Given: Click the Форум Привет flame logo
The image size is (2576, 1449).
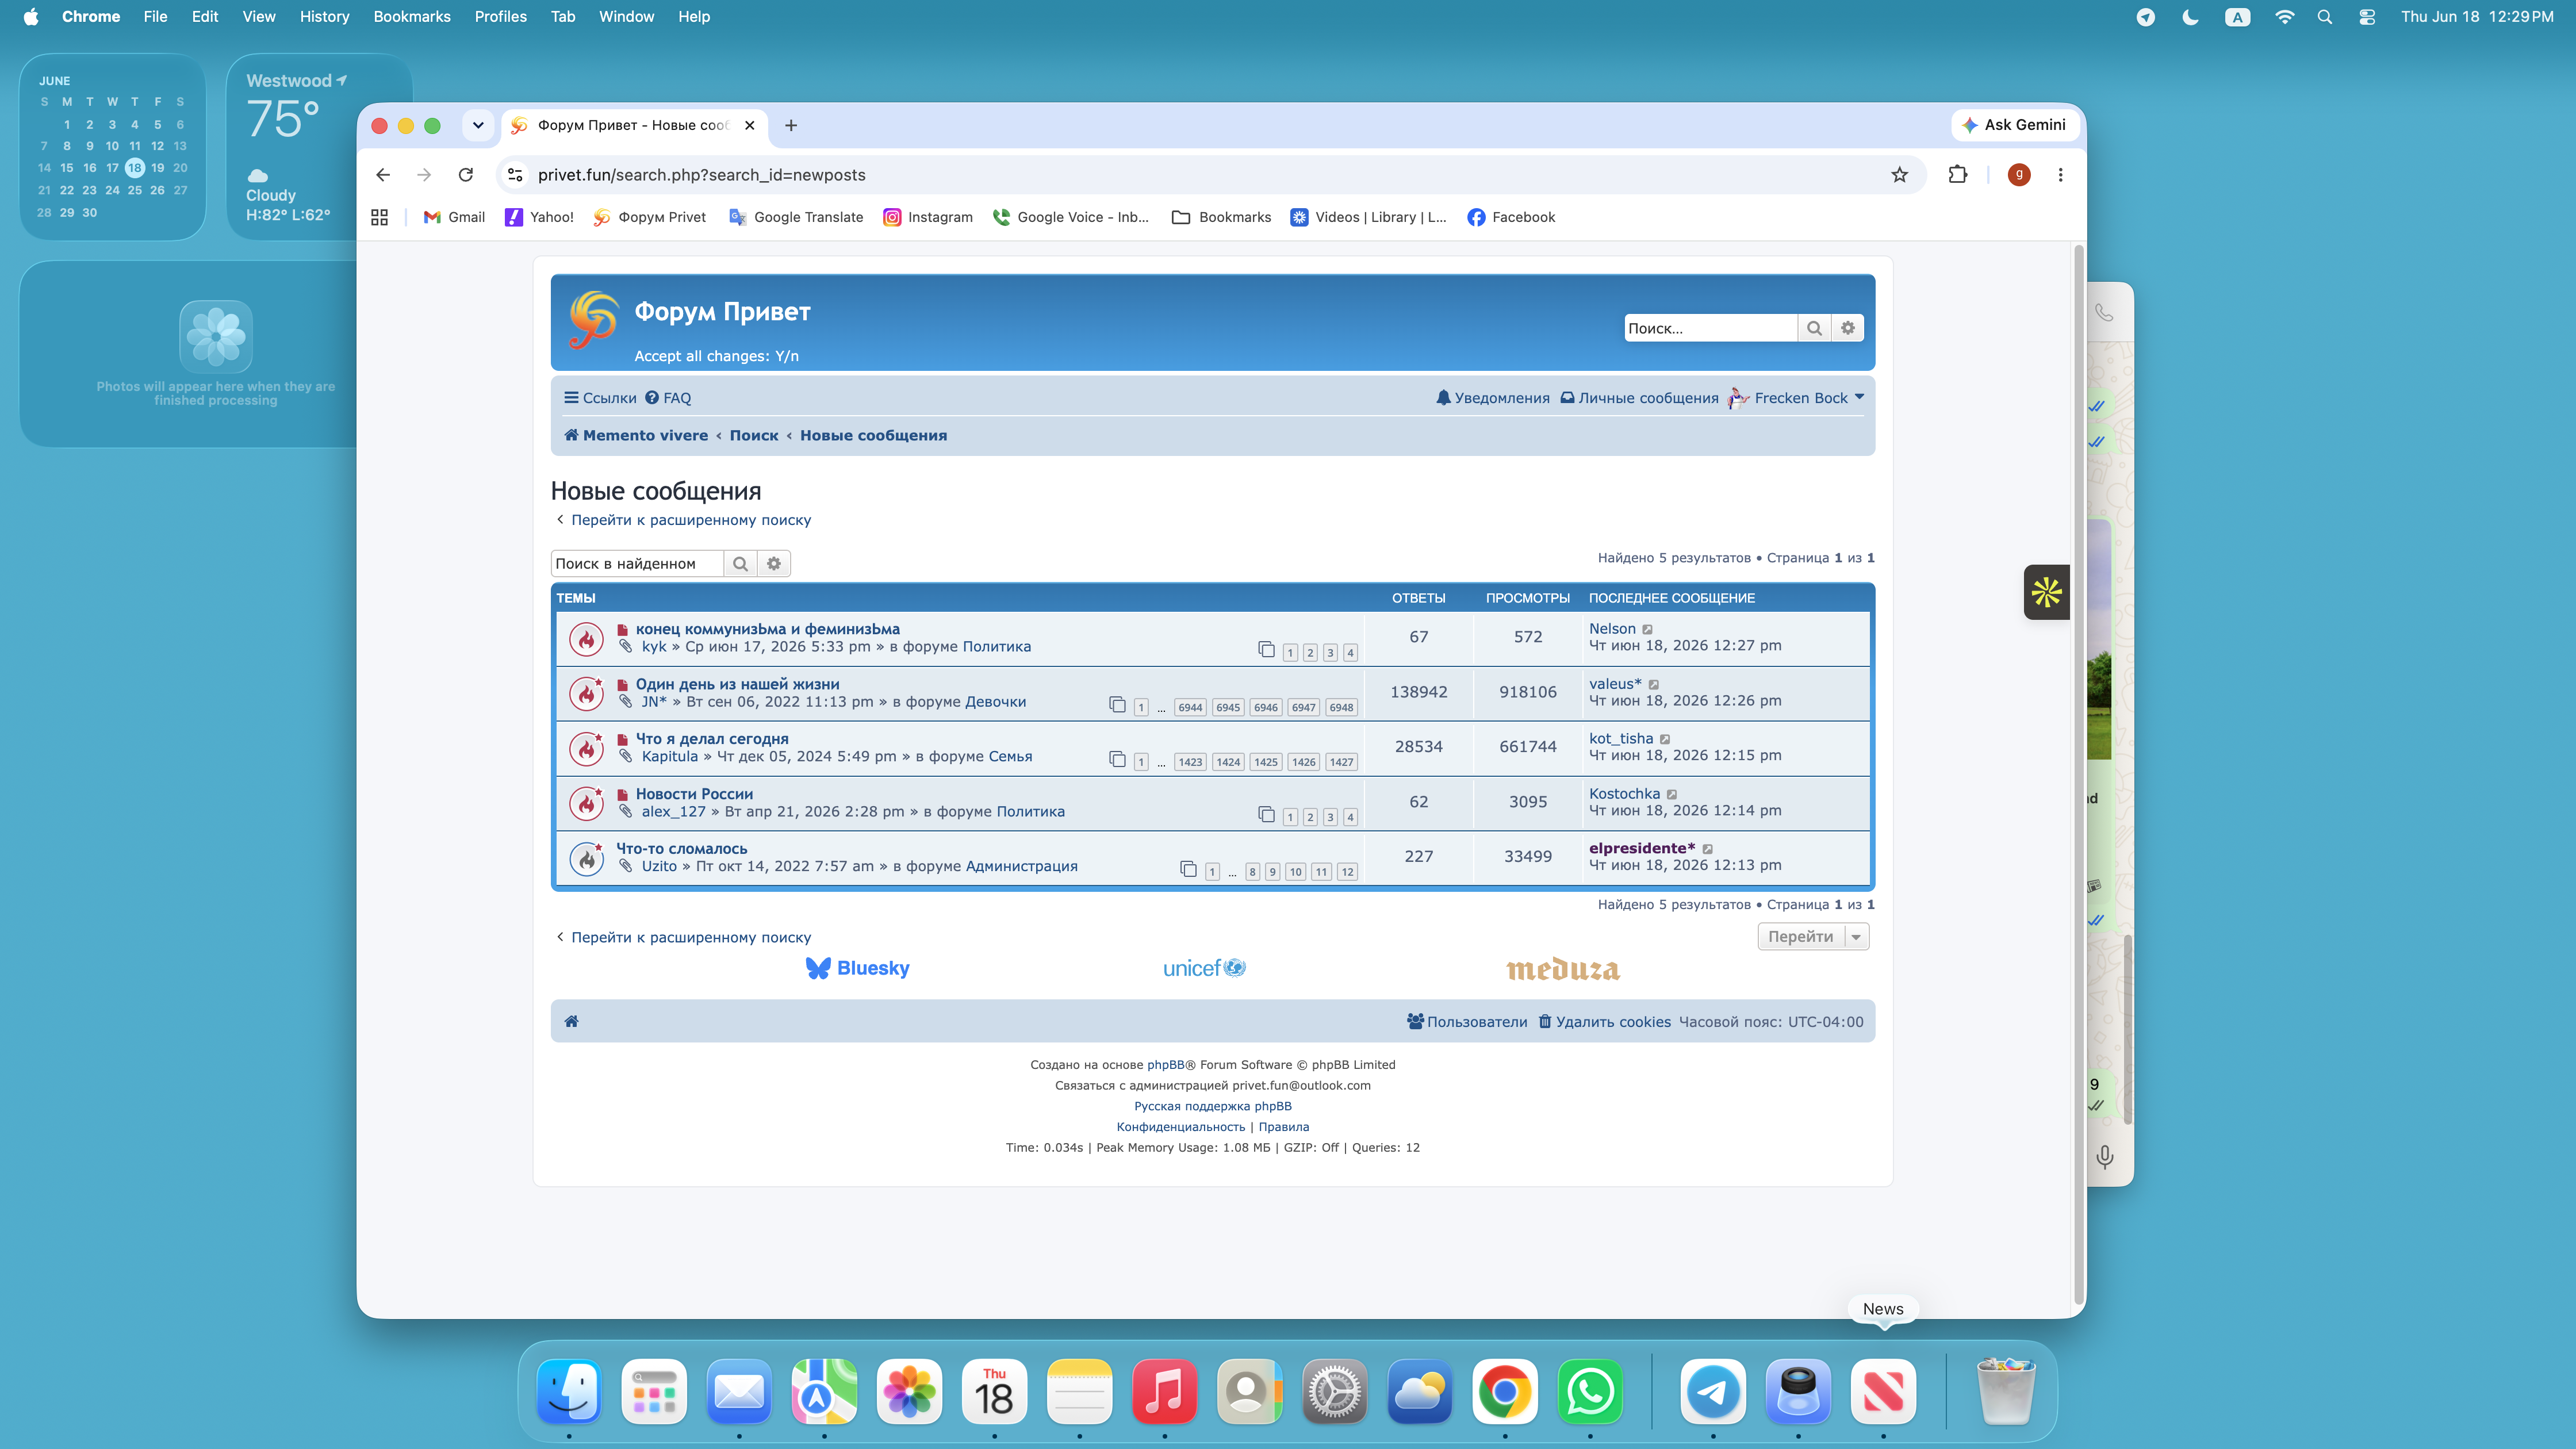Looking at the screenshot, I should click(x=594, y=320).
